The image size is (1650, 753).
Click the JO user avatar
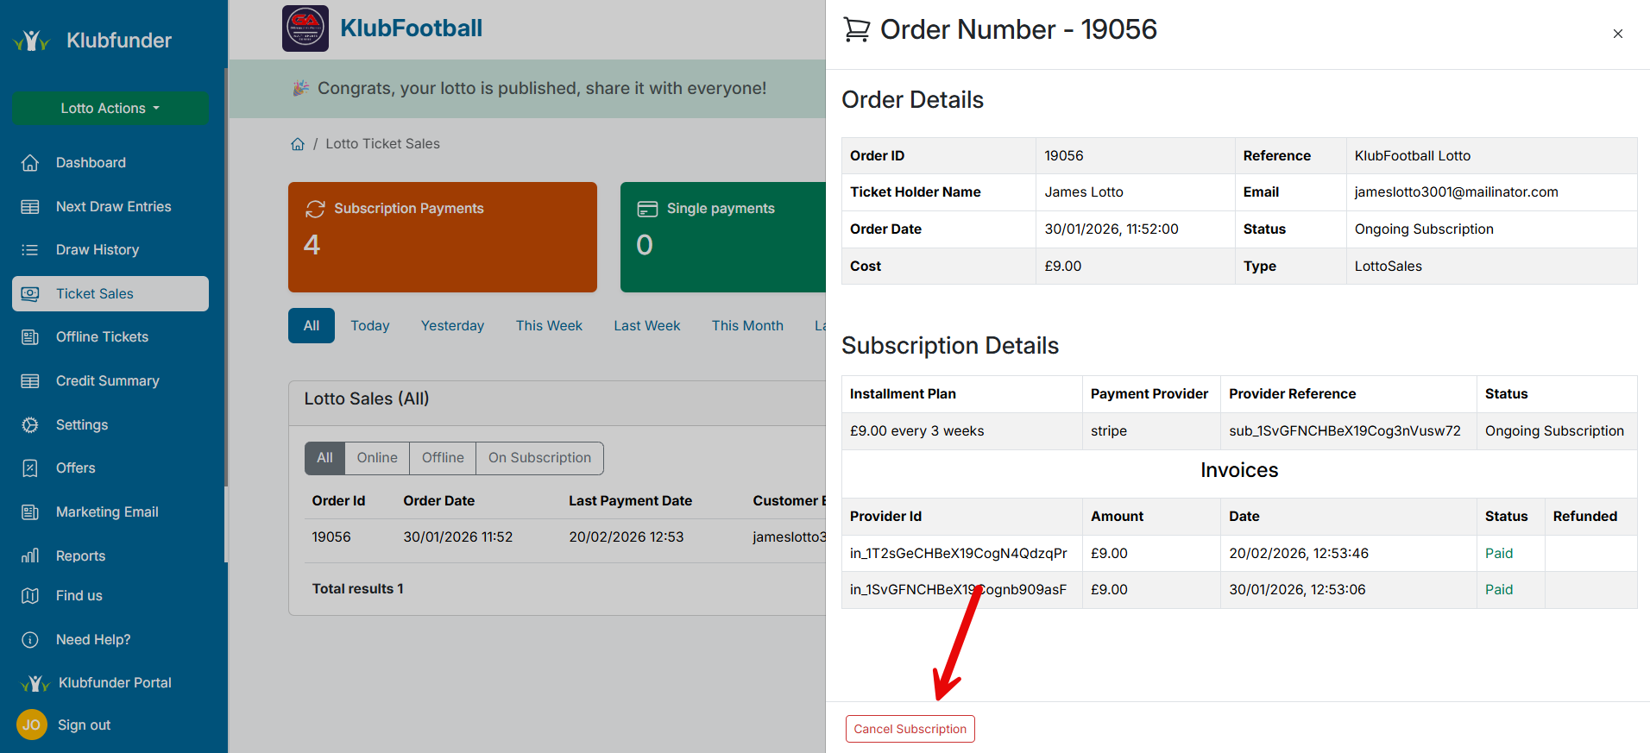(32, 725)
